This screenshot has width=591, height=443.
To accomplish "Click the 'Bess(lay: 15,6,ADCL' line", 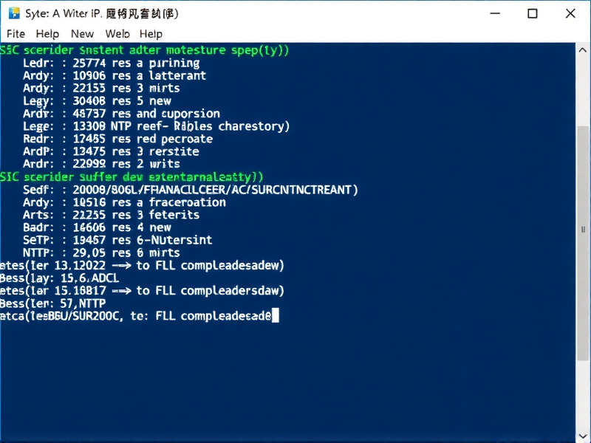I will [59, 278].
